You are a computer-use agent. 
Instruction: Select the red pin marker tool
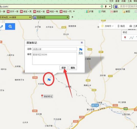coord(125,38)
